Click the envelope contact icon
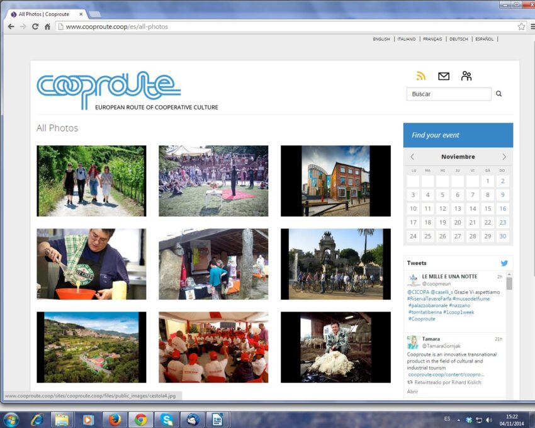 tap(444, 76)
